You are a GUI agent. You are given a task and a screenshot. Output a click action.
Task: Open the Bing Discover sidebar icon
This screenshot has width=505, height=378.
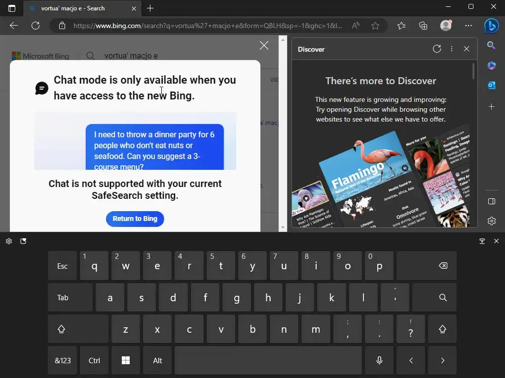[491, 26]
